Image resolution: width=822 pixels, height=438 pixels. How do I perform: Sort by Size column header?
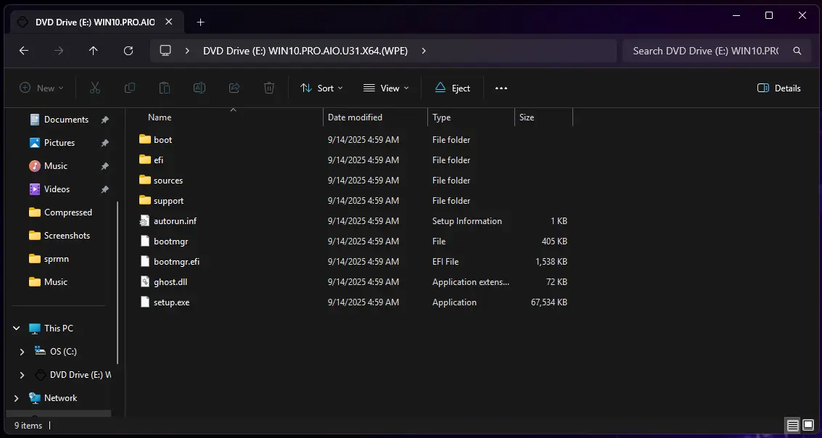[x=526, y=117]
